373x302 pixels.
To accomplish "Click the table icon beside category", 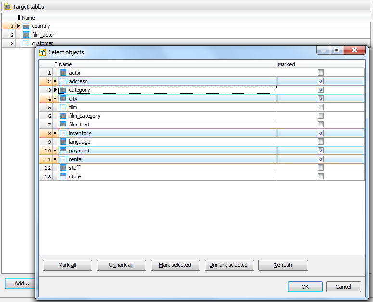I will point(63,90).
